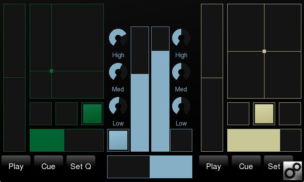Open settings via the gears icon
304x182 pixels.
[293, 171]
